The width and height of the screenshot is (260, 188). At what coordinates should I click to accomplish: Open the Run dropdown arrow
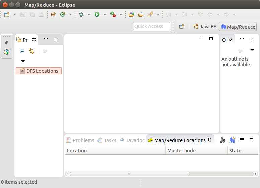[x=105, y=15]
